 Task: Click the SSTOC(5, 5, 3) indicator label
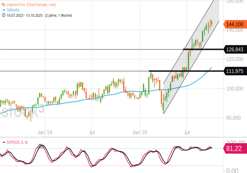pyautogui.click(x=17, y=142)
